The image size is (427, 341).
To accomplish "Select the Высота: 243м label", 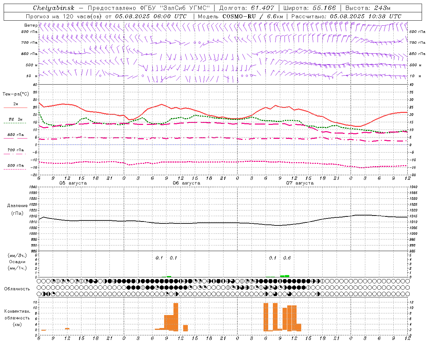I will [368, 8].
